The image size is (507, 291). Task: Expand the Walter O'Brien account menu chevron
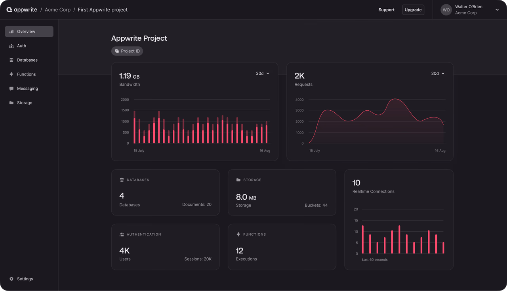tap(497, 10)
